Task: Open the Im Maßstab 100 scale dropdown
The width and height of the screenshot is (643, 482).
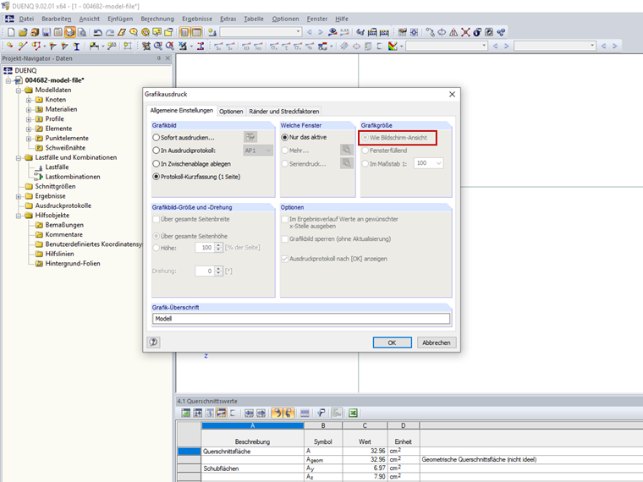Action: click(429, 163)
